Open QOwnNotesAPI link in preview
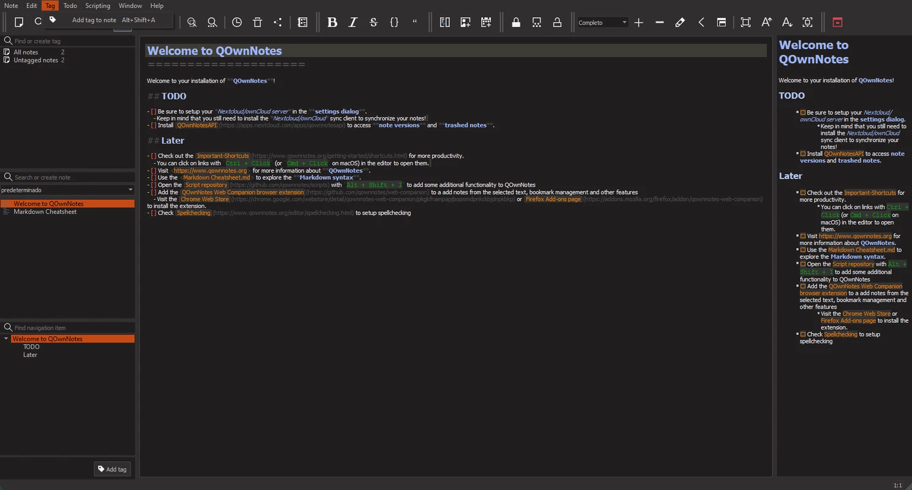The height and width of the screenshot is (490, 912). [843, 154]
